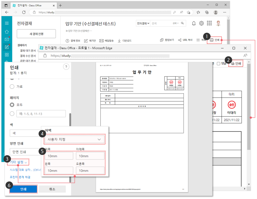Open the 단면 인쇄 duplex dropdown
The width and height of the screenshot is (257, 199).
[x=25, y=152]
